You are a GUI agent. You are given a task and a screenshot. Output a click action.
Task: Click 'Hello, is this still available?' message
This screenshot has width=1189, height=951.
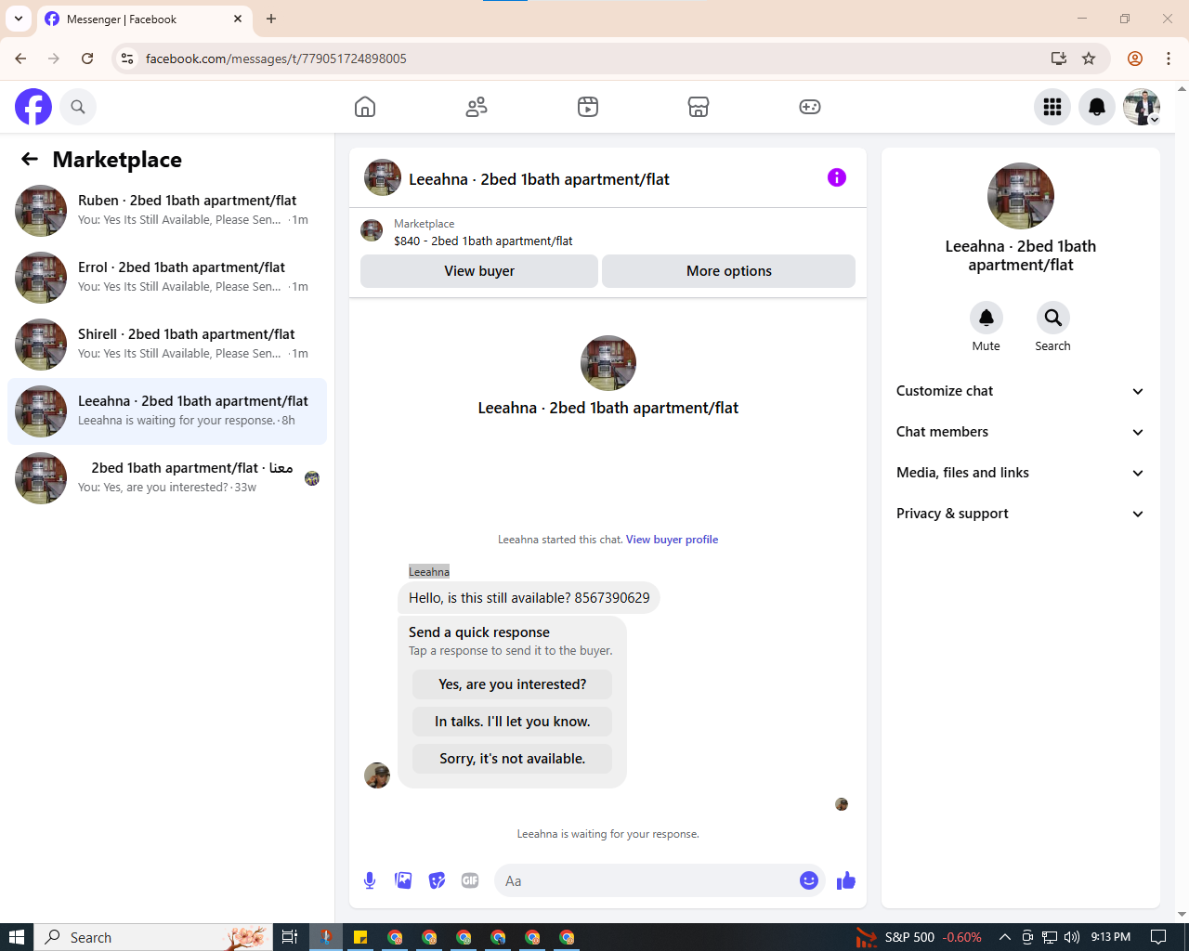tap(529, 598)
